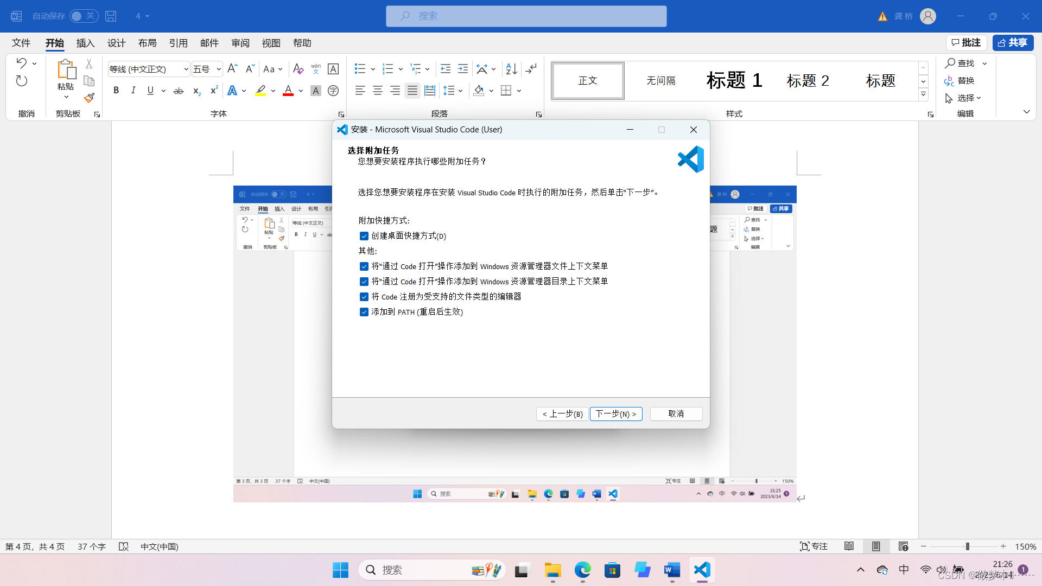This screenshot has height=586, width=1042.
Task: Open the font size dropdown
Action: [218, 69]
